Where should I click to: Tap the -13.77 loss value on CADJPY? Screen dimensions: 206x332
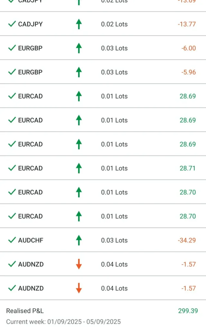coord(187,24)
